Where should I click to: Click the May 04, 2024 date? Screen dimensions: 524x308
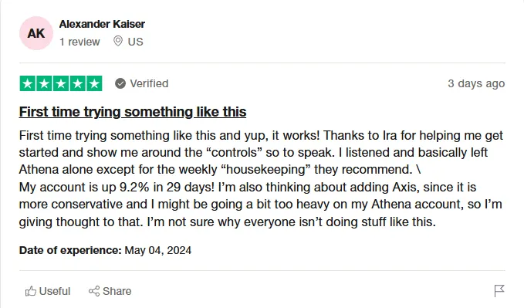coord(158,250)
